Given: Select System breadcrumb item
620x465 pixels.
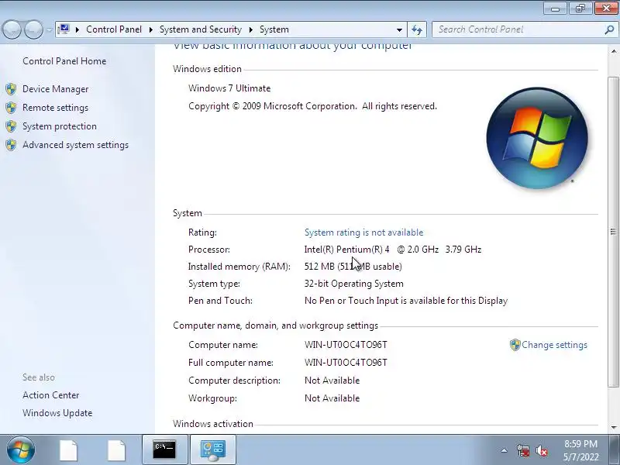Looking at the screenshot, I should pos(274,29).
